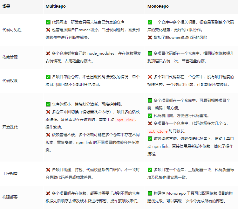Click the green check before '代码隔离'
The width and height of the screenshot is (238, 209).
[48, 22]
